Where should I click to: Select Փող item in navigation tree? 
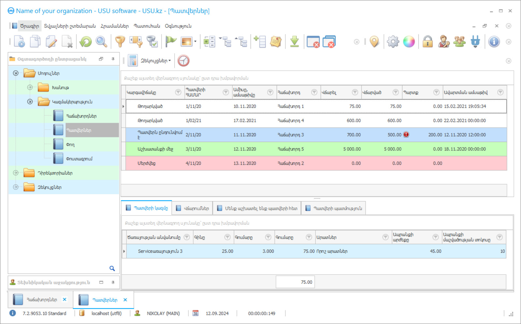click(70, 145)
